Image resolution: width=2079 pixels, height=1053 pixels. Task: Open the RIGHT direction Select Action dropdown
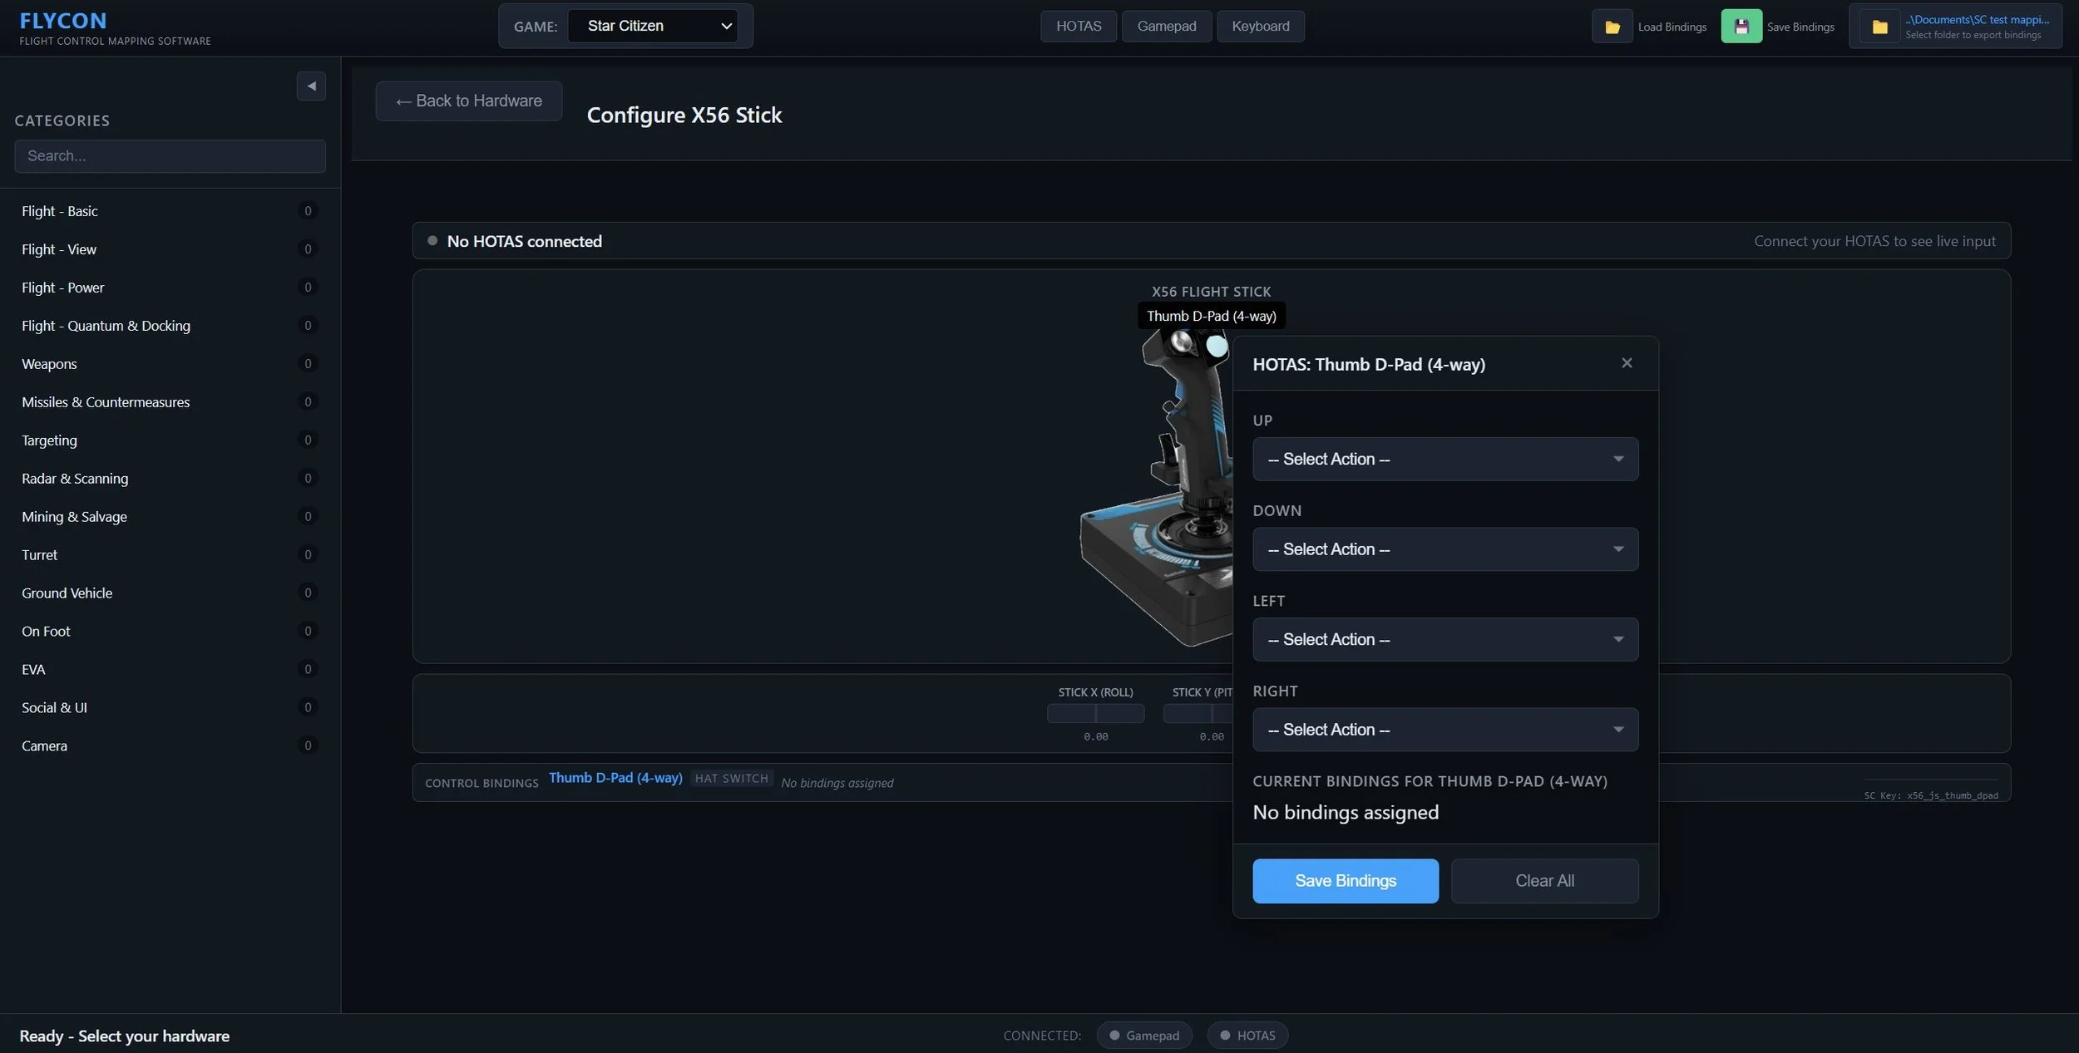pyautogui.click(x=1444, y=730)
